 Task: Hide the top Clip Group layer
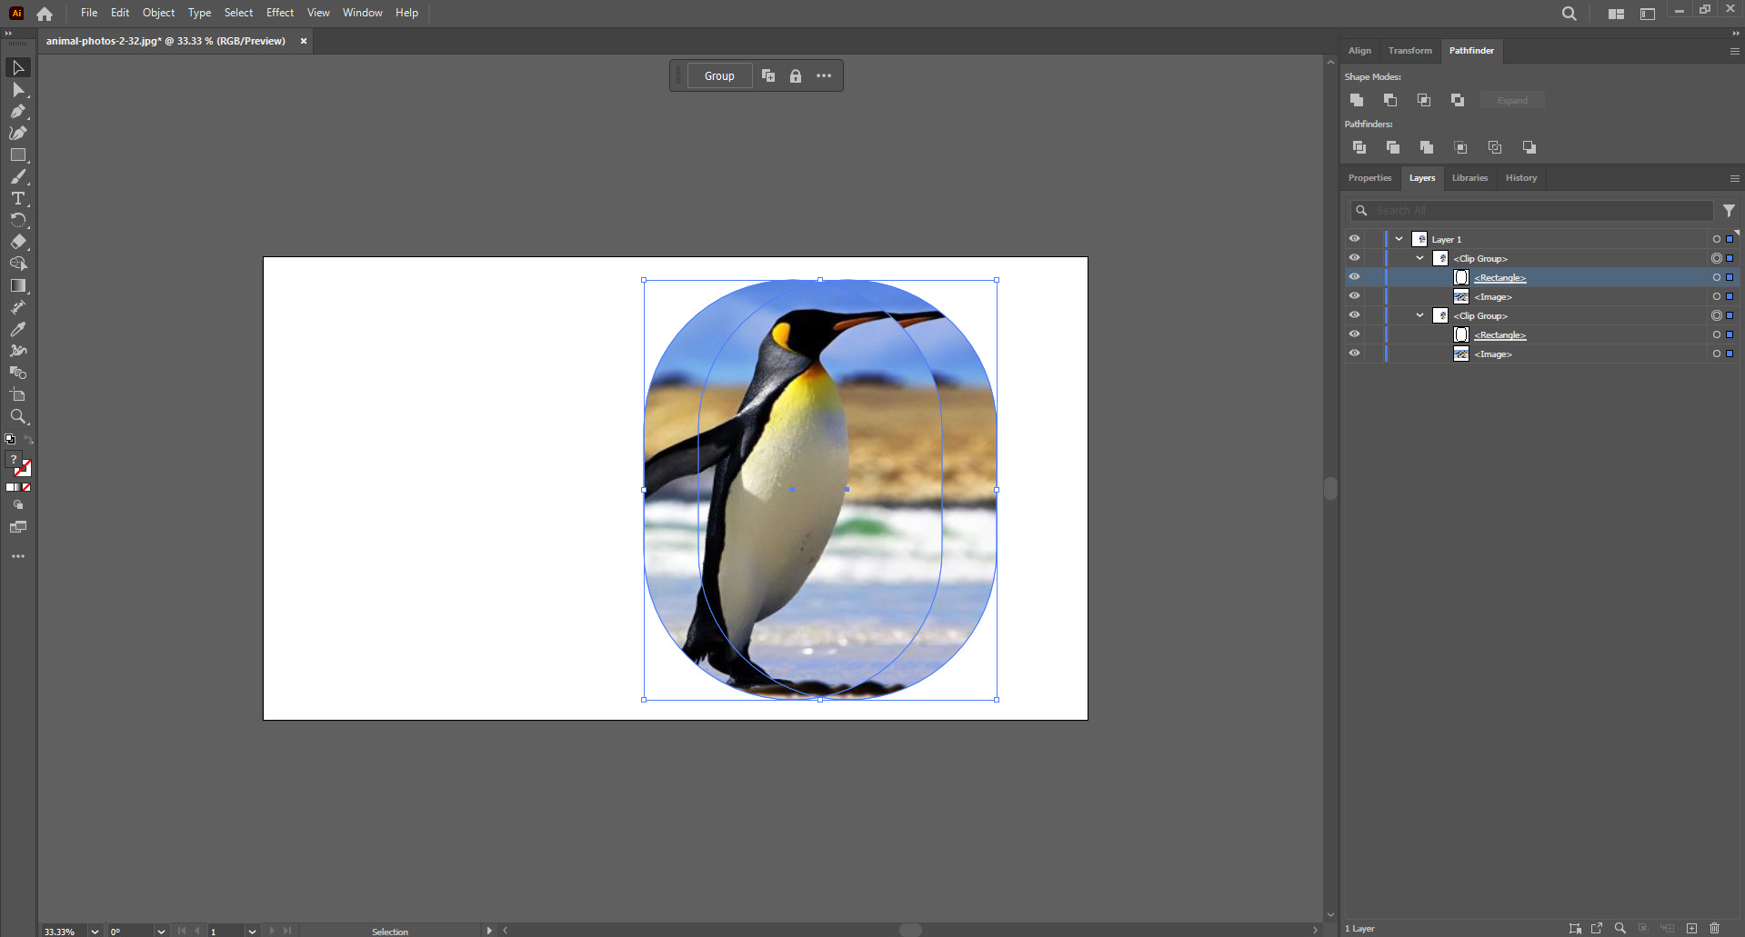[x=1354, y=257]
